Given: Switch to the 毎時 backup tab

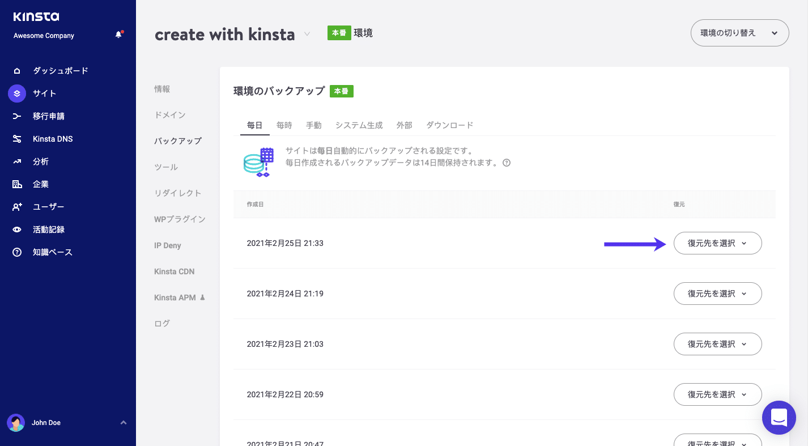Looking at the screenshot, I should pyautogui.click(x=284, y=125).
